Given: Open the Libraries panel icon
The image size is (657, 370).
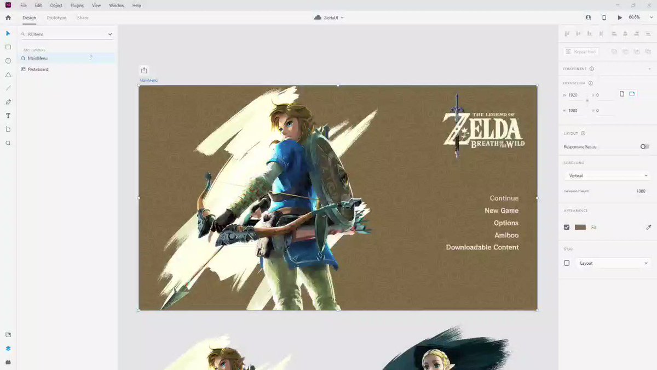Looking at the screenshot, I should click(x=8, y=334).
